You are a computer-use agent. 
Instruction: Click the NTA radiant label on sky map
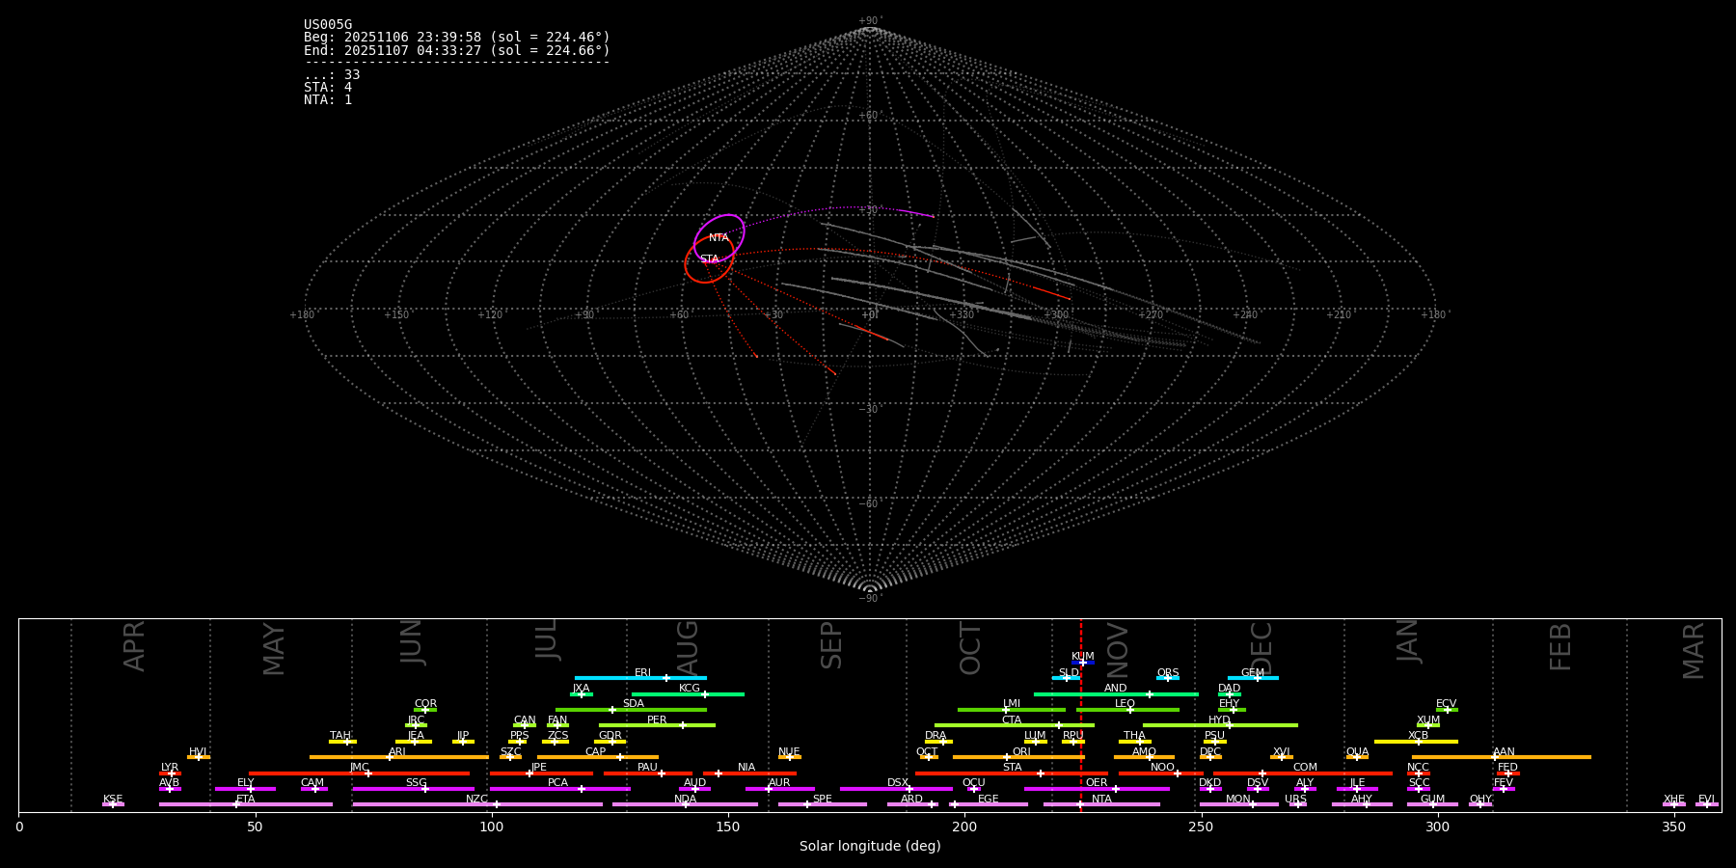pos(719,238)
